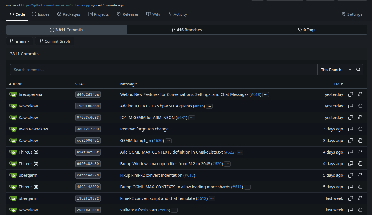Browse source icon for commit 4803142300
This screenshot has height=215, width=372.
point(360,187)
